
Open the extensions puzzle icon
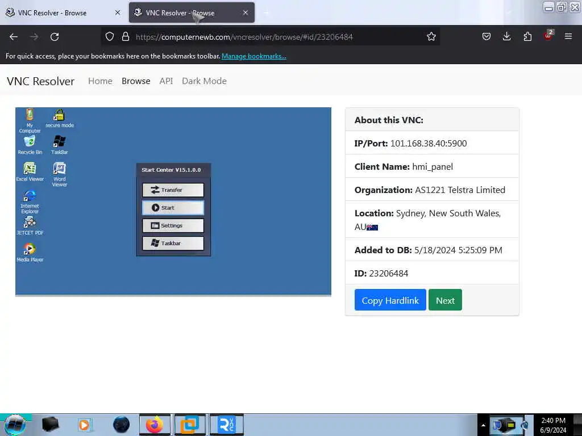(527, 37)
